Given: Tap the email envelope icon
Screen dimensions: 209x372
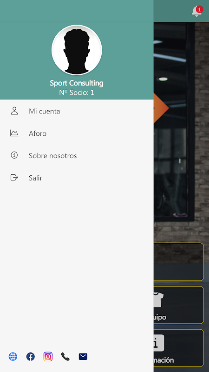Looking at the screenshot, I should (83, 357).
